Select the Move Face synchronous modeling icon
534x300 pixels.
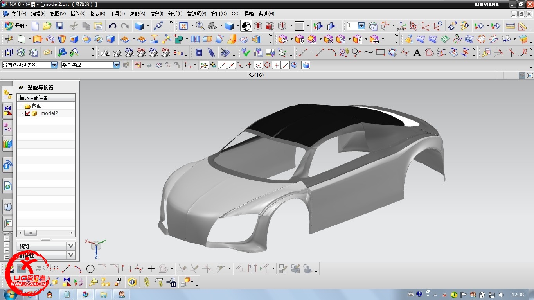pyautogui.click(x=283, y=39)
